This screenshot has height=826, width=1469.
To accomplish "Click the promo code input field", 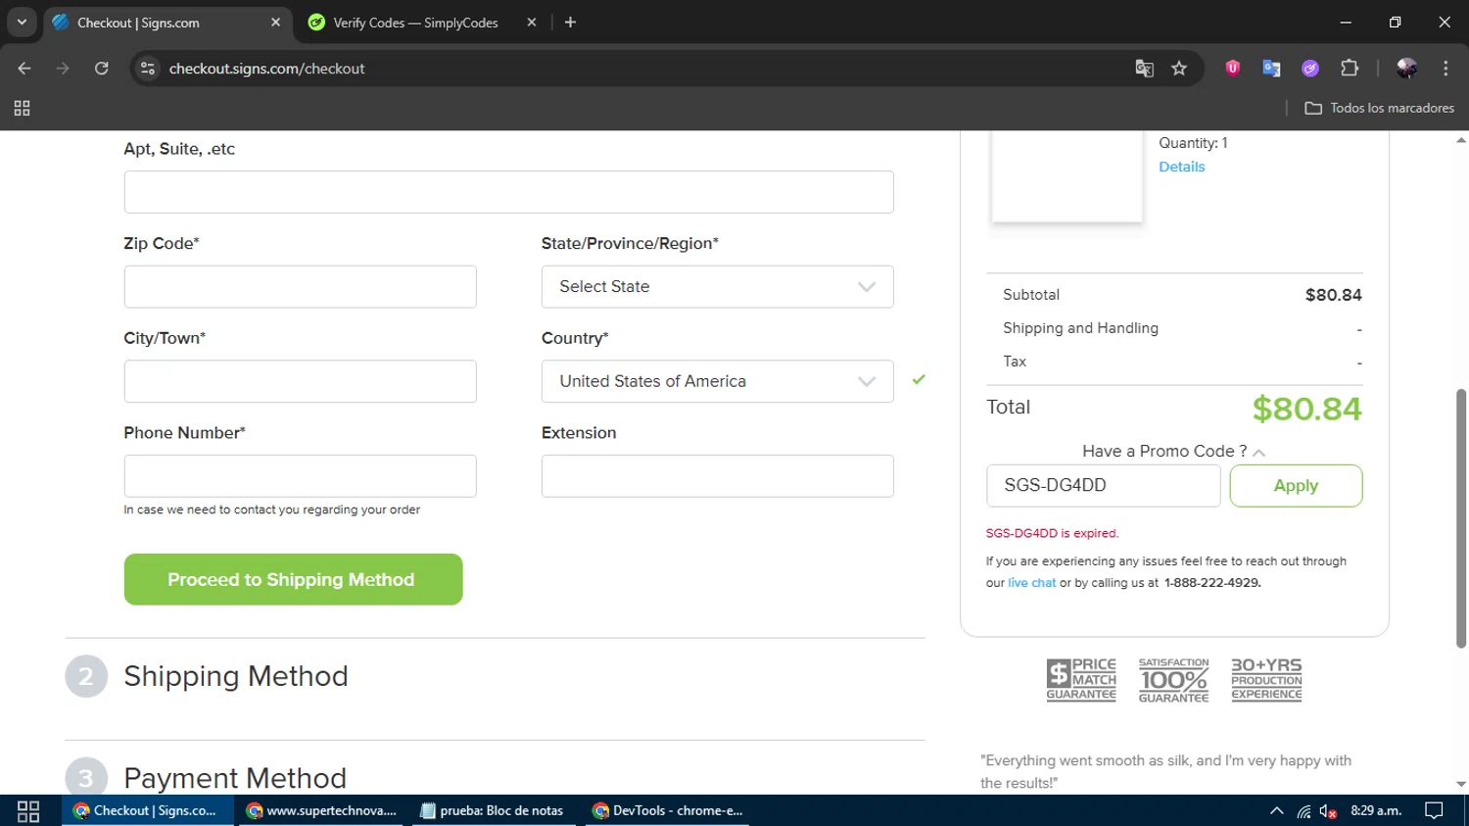I will click(1103, 485).
